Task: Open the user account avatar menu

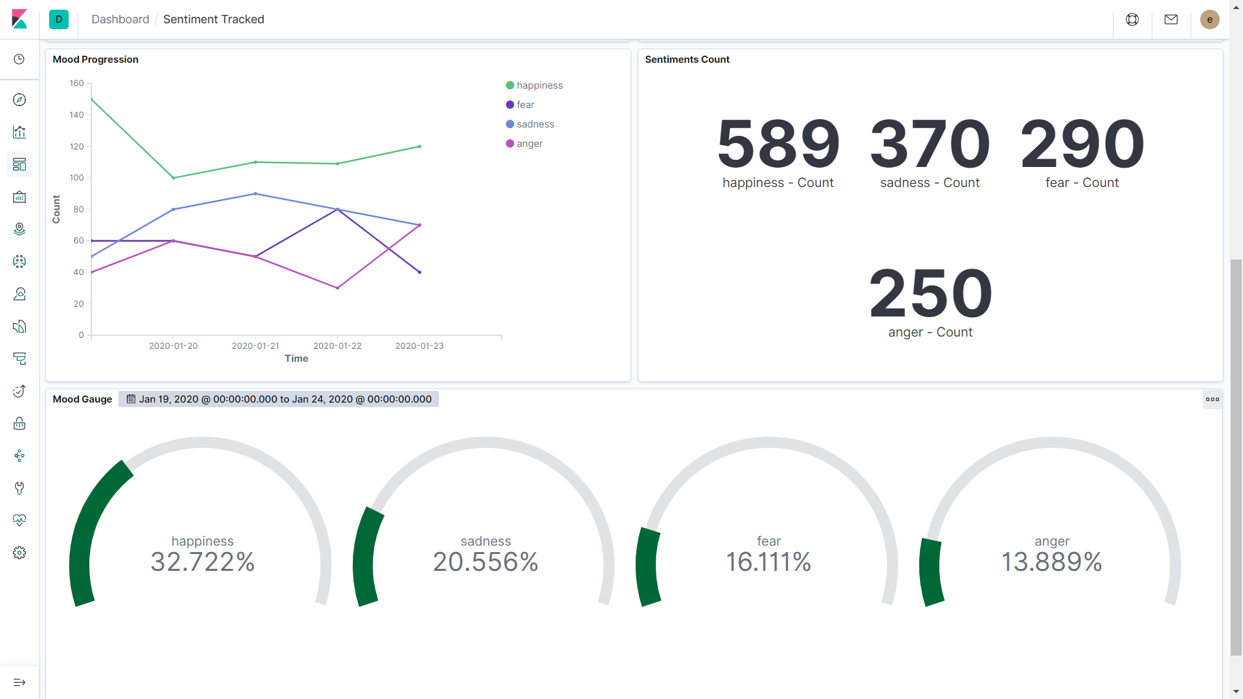Action: 1209,19
